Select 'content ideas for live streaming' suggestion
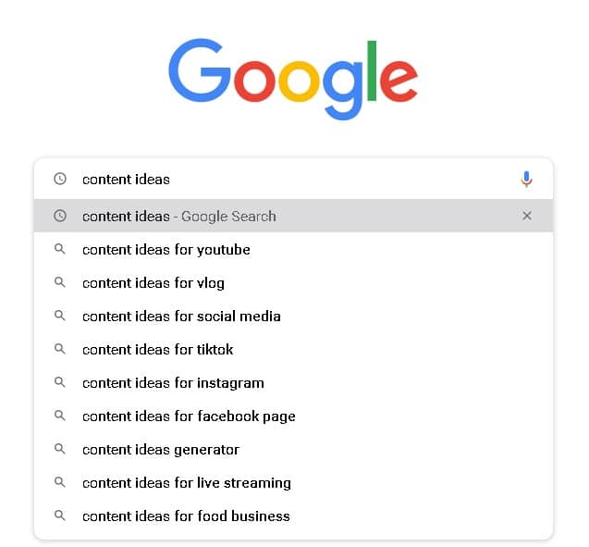The image size is (589, 547). coord(293,483)
